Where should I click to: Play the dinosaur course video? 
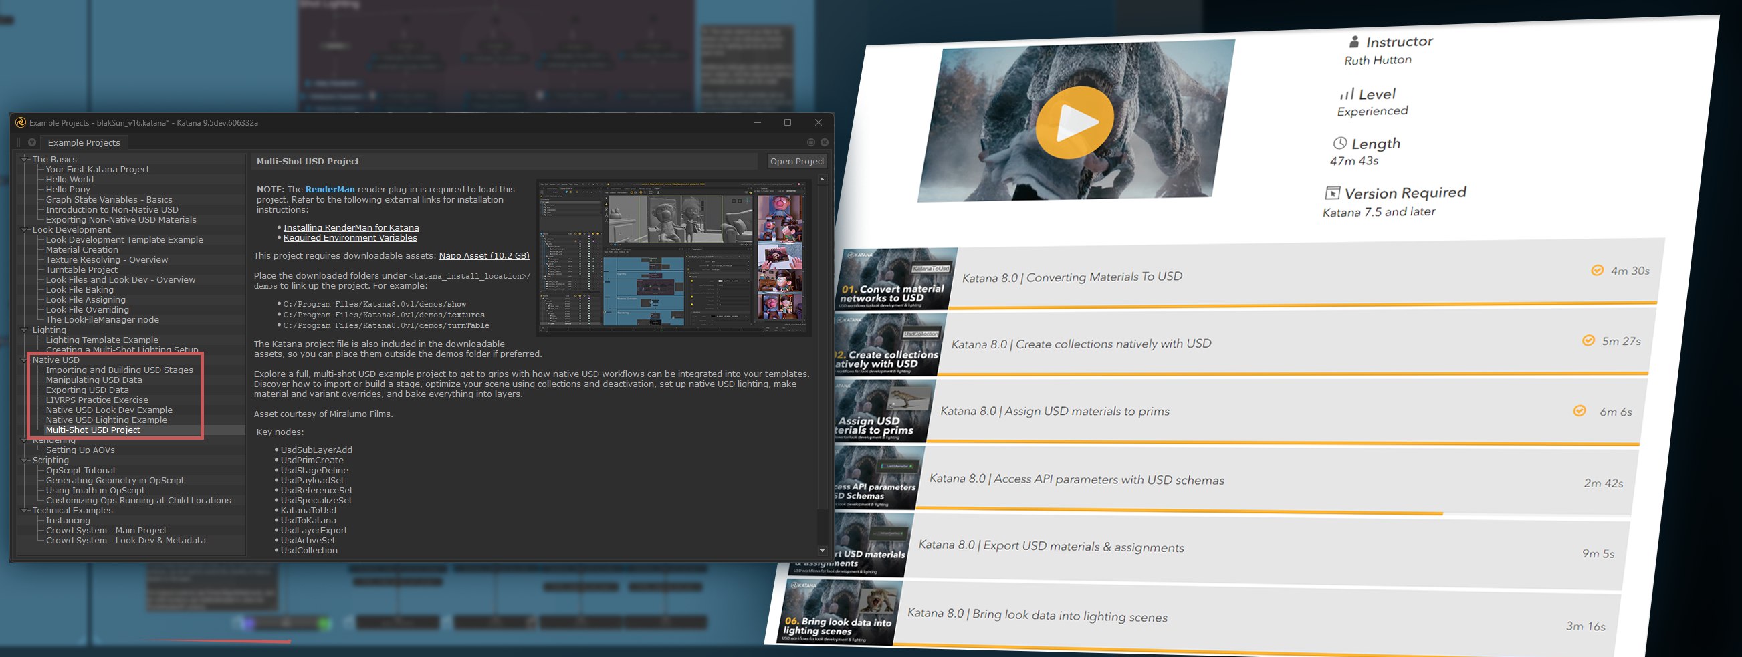(1075, 122)
